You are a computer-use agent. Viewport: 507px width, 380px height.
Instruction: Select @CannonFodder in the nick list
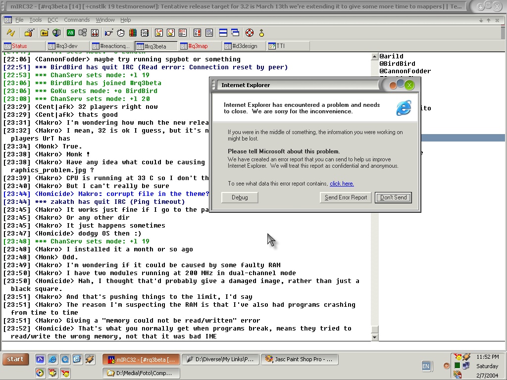(405, 71)
